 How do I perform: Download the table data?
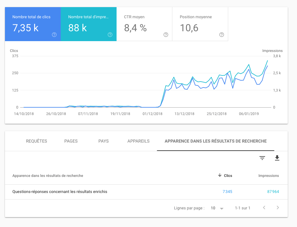click(277, 158)
